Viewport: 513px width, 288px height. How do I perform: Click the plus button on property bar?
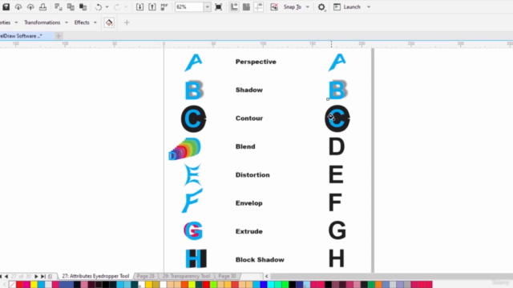[127, 22]
